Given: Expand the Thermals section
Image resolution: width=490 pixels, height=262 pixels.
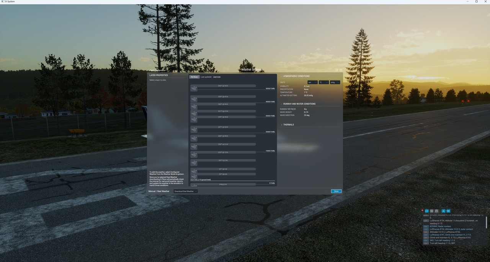Looking at the screenshot, I should click(x=282, y=125).
